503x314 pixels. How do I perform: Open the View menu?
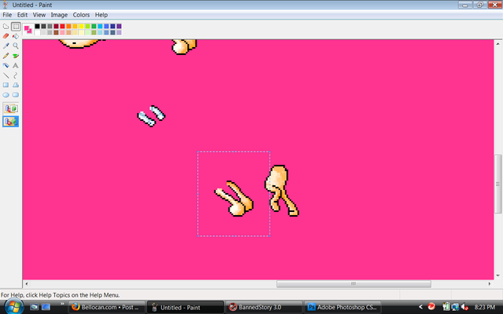coord(39,15)
